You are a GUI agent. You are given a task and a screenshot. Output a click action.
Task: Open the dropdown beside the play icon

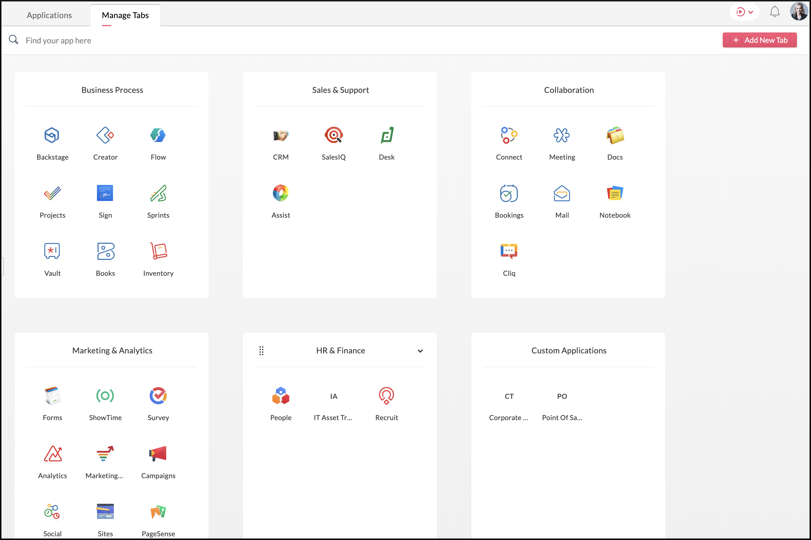pyautogui.click(x=751, y=12)
